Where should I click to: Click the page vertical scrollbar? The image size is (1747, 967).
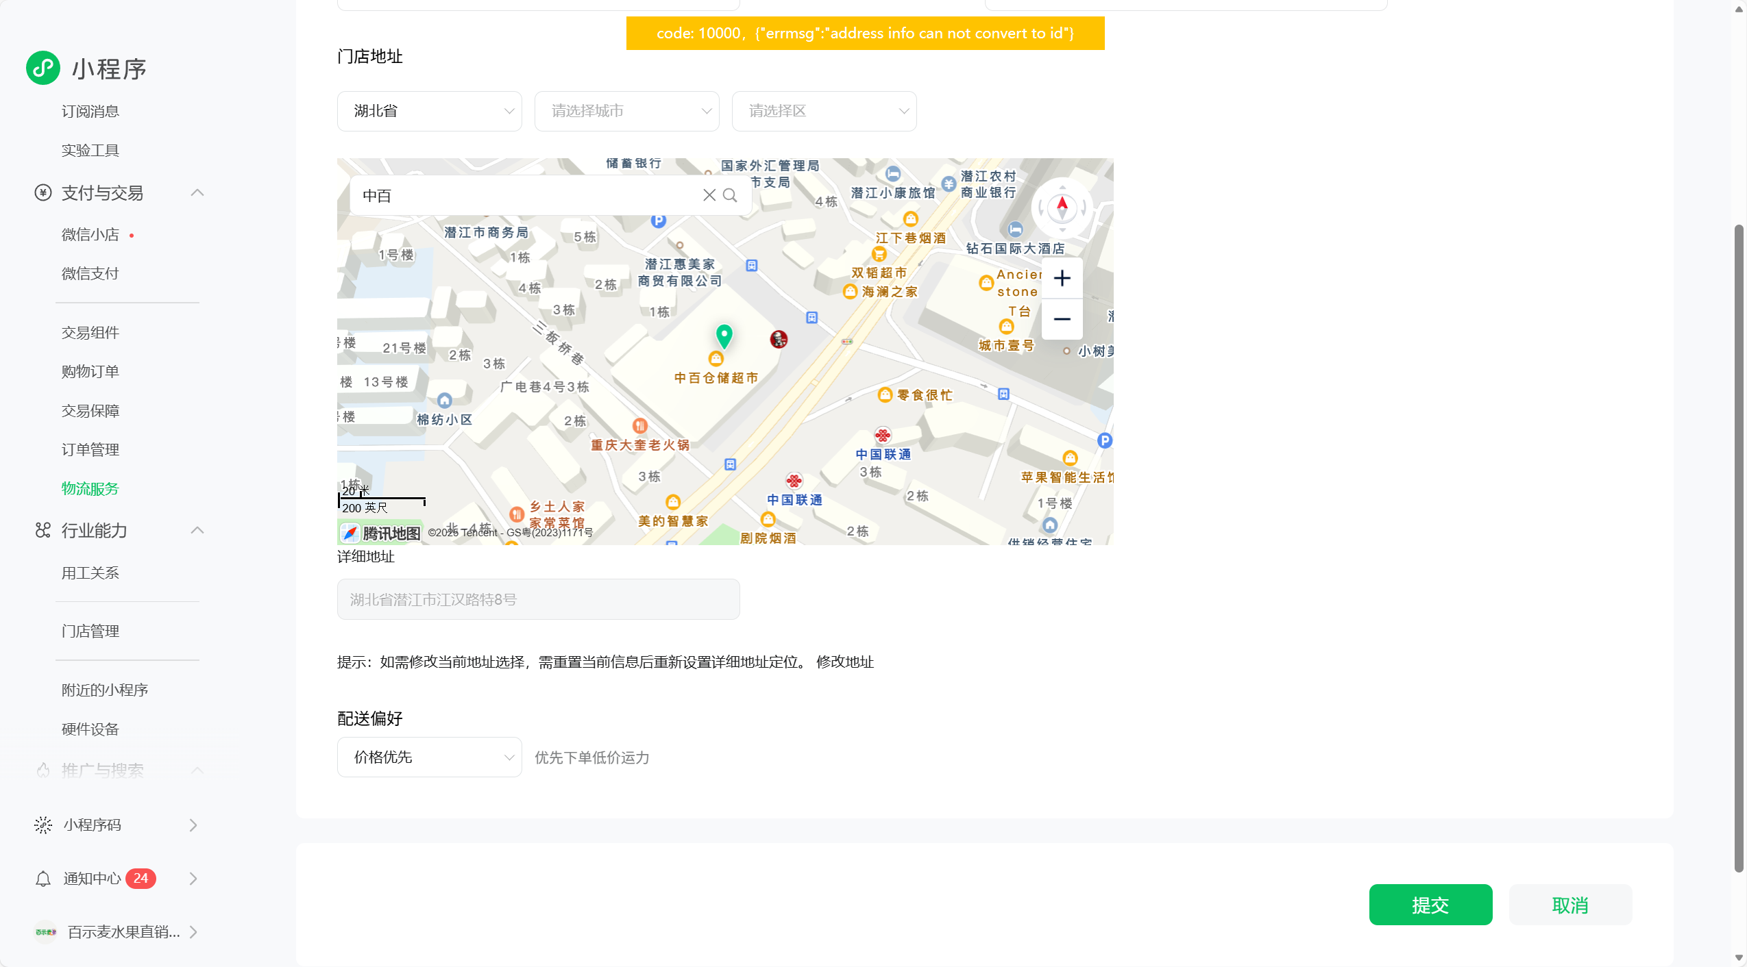(1738, 548)
